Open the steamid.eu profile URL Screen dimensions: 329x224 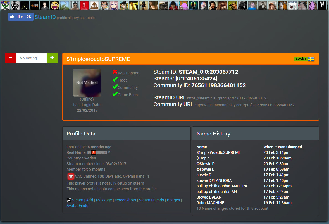(x=227, y=98)
